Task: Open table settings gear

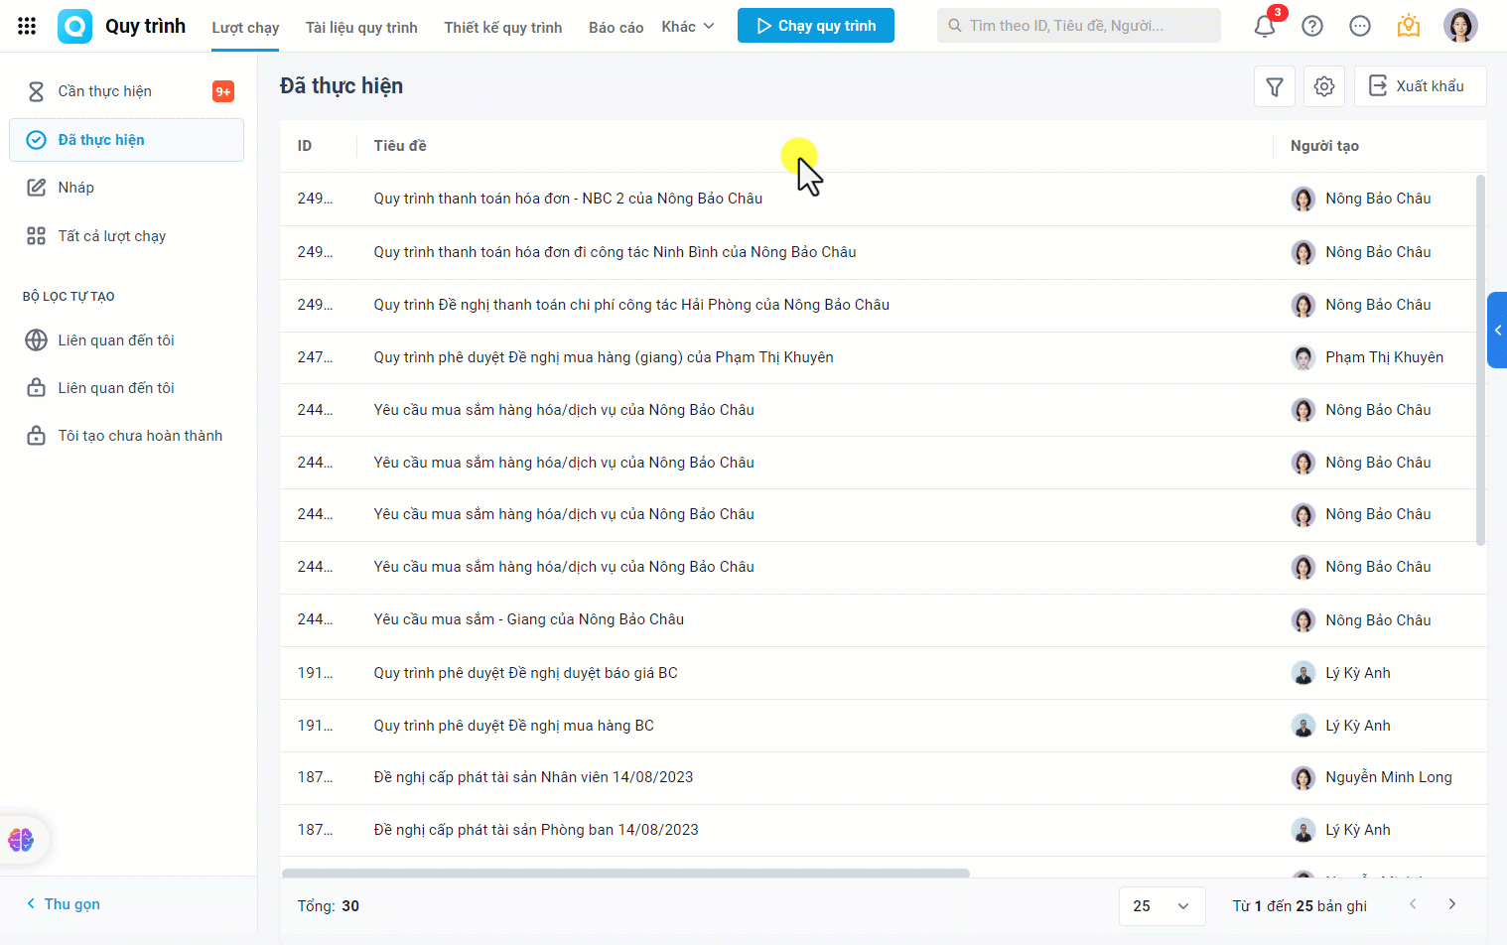Action: pyautogui.click(x=1324, y=86)
